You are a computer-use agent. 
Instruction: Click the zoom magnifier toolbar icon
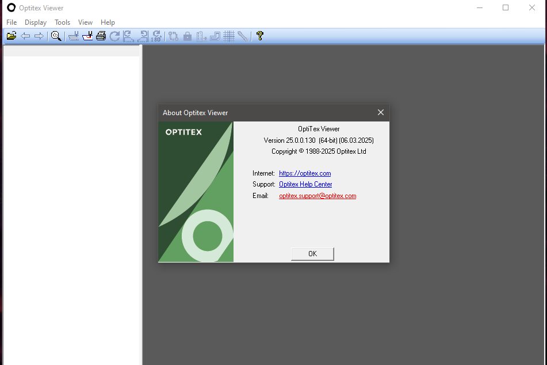(56, 36)
